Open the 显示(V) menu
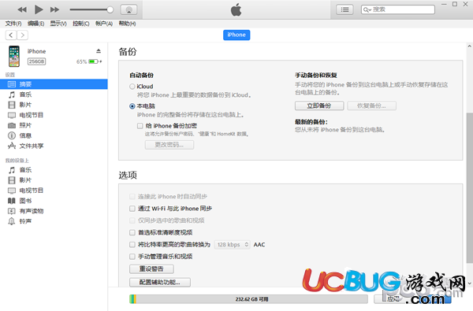 pos(58,24)
